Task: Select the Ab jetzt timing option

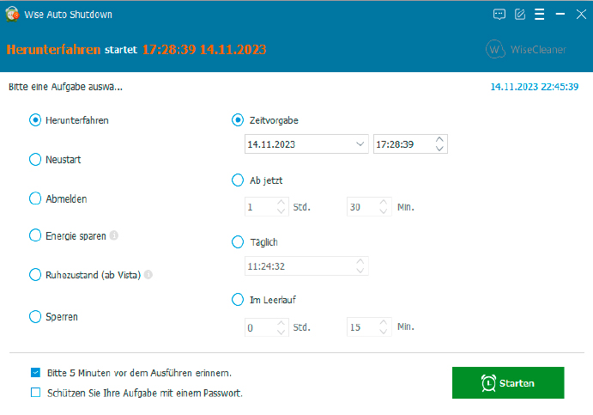Action: point(238,180)
